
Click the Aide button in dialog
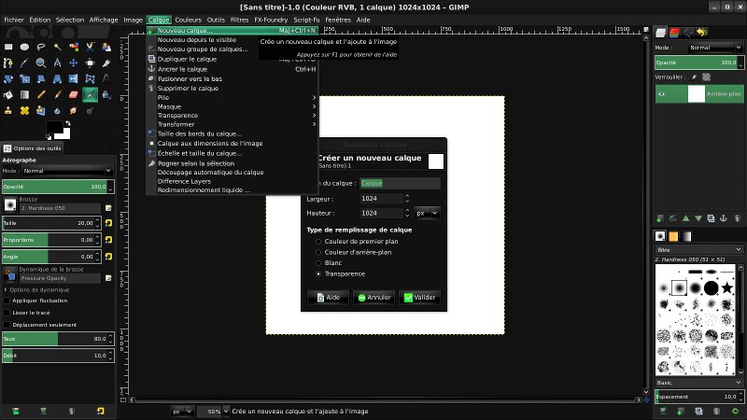(329, 297)
